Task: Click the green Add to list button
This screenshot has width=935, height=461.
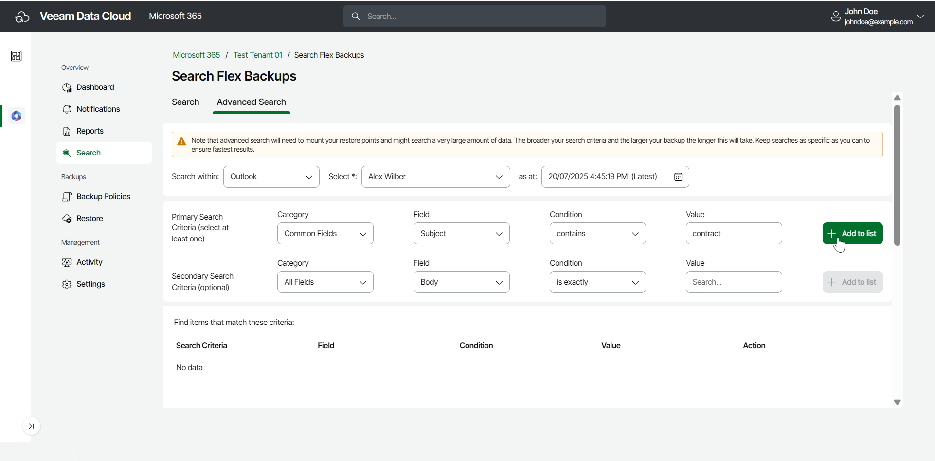Action: pos(853,234)
